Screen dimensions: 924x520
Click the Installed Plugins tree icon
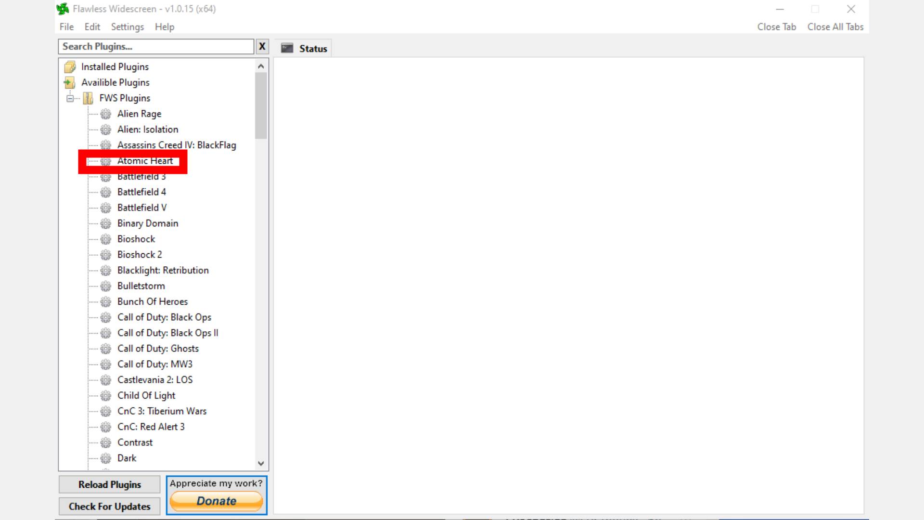pos(70,65)
